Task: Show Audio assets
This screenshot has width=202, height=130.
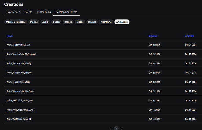Action: [45, 22]
